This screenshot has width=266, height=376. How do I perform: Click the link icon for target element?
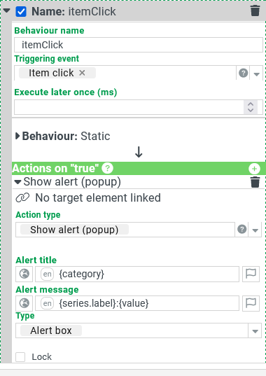click(x=22, y=198)
